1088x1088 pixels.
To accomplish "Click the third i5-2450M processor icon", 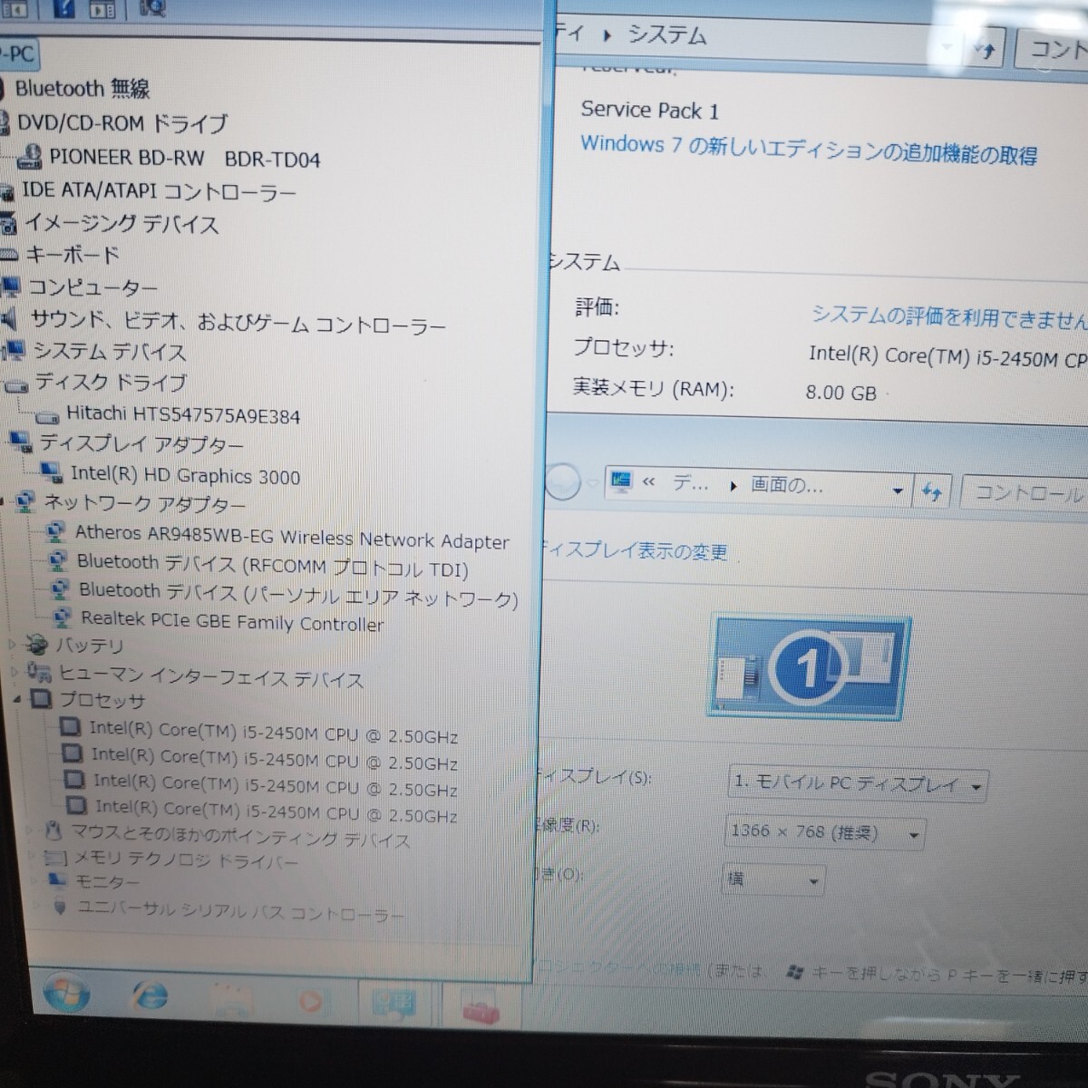I will [74, 779].
